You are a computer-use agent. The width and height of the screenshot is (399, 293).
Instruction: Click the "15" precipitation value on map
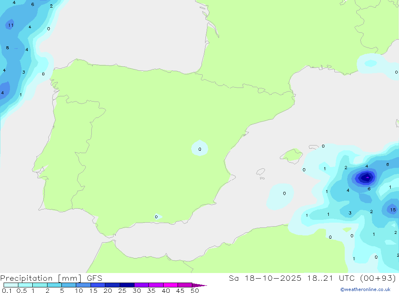click(393, 210)
